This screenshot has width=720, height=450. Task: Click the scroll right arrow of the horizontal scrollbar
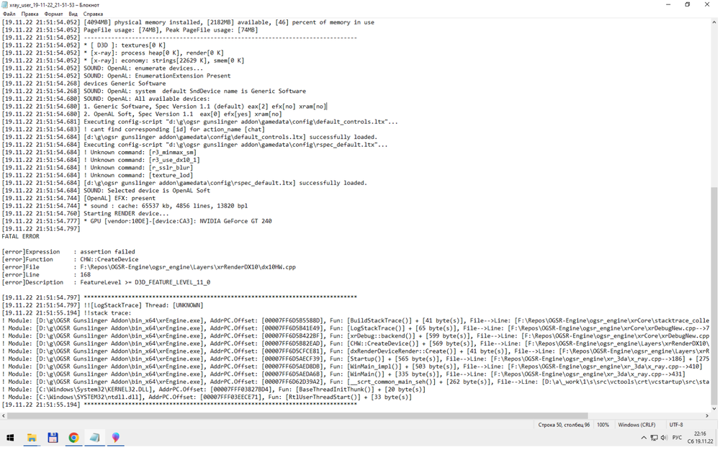[707, 415]
